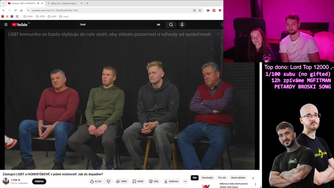The width and height of the screenshot is (334, 188).
Task: Open the purple bookmark shortcut icon
Action: point(12,16)
